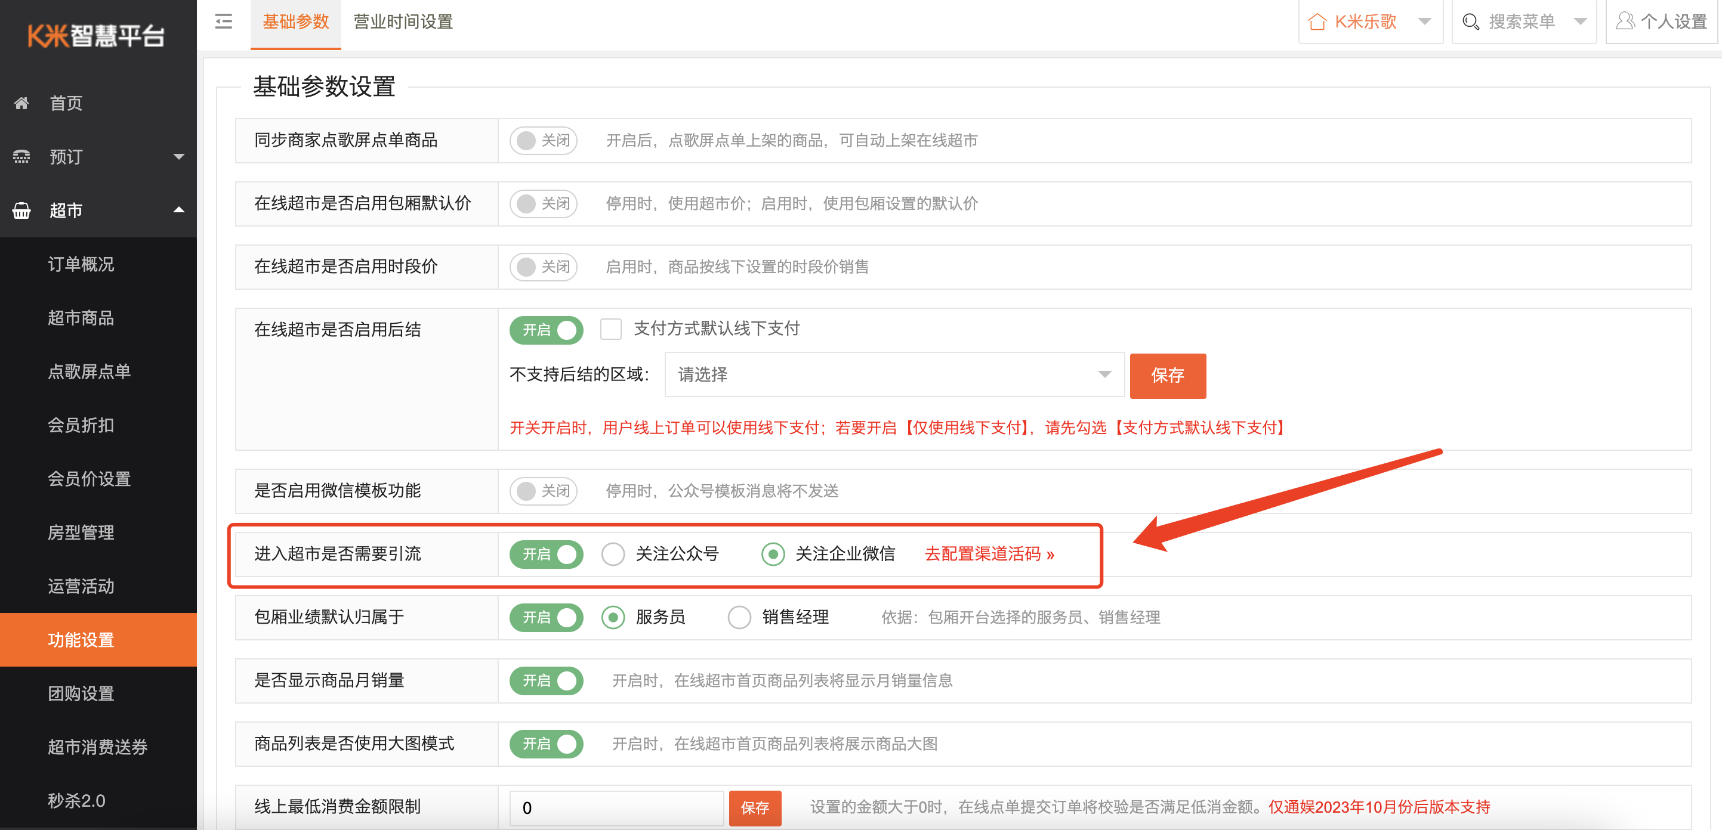
Task: Open K米乐歌 store dropdown arrow
Action: (x=1424, y=21)
